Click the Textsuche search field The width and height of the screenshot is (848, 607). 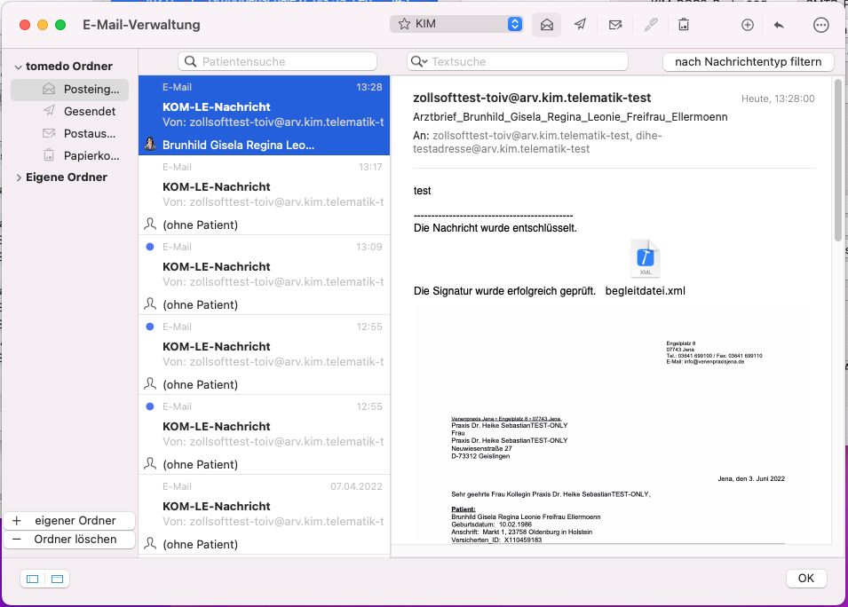click(x=518, y=61)
